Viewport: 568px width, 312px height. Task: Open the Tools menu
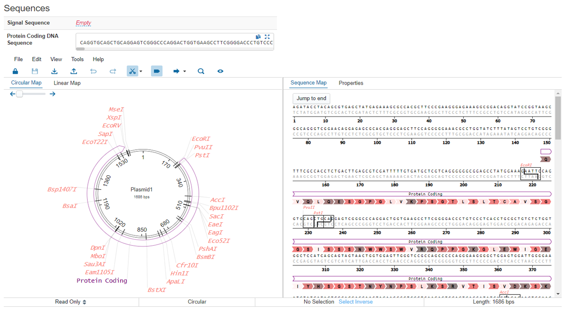click(x=77, y=59)
